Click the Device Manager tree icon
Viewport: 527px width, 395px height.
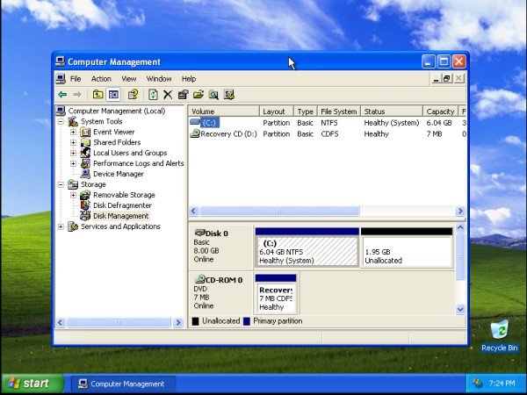click(85, 174)
